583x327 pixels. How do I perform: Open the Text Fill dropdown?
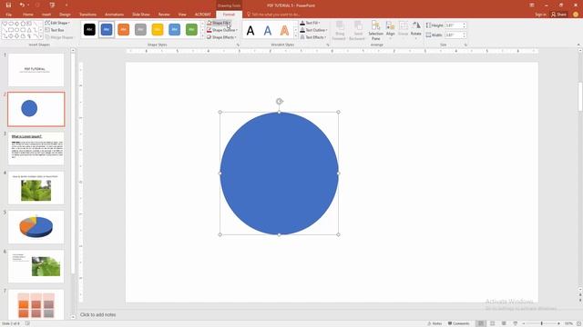[x=310, y=23]
